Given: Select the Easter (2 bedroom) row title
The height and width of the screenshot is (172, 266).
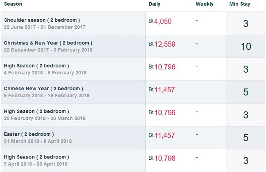Looking at the screenshot, I should pos(29,134).
